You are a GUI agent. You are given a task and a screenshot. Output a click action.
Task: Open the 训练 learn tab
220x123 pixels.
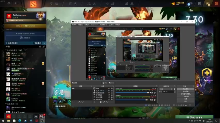click(x=111, y=4)
